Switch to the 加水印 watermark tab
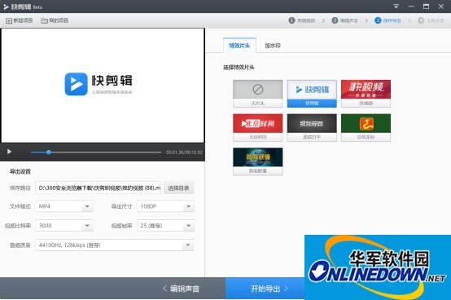The width and height of the screenshot is (451, 300). (273, 45)
